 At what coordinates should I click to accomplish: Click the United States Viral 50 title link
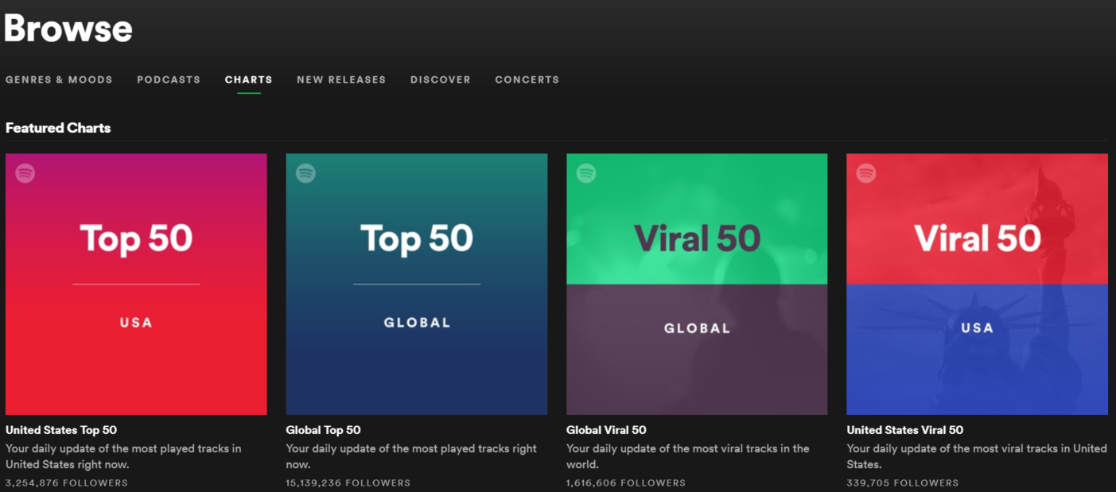pos(905,430)
